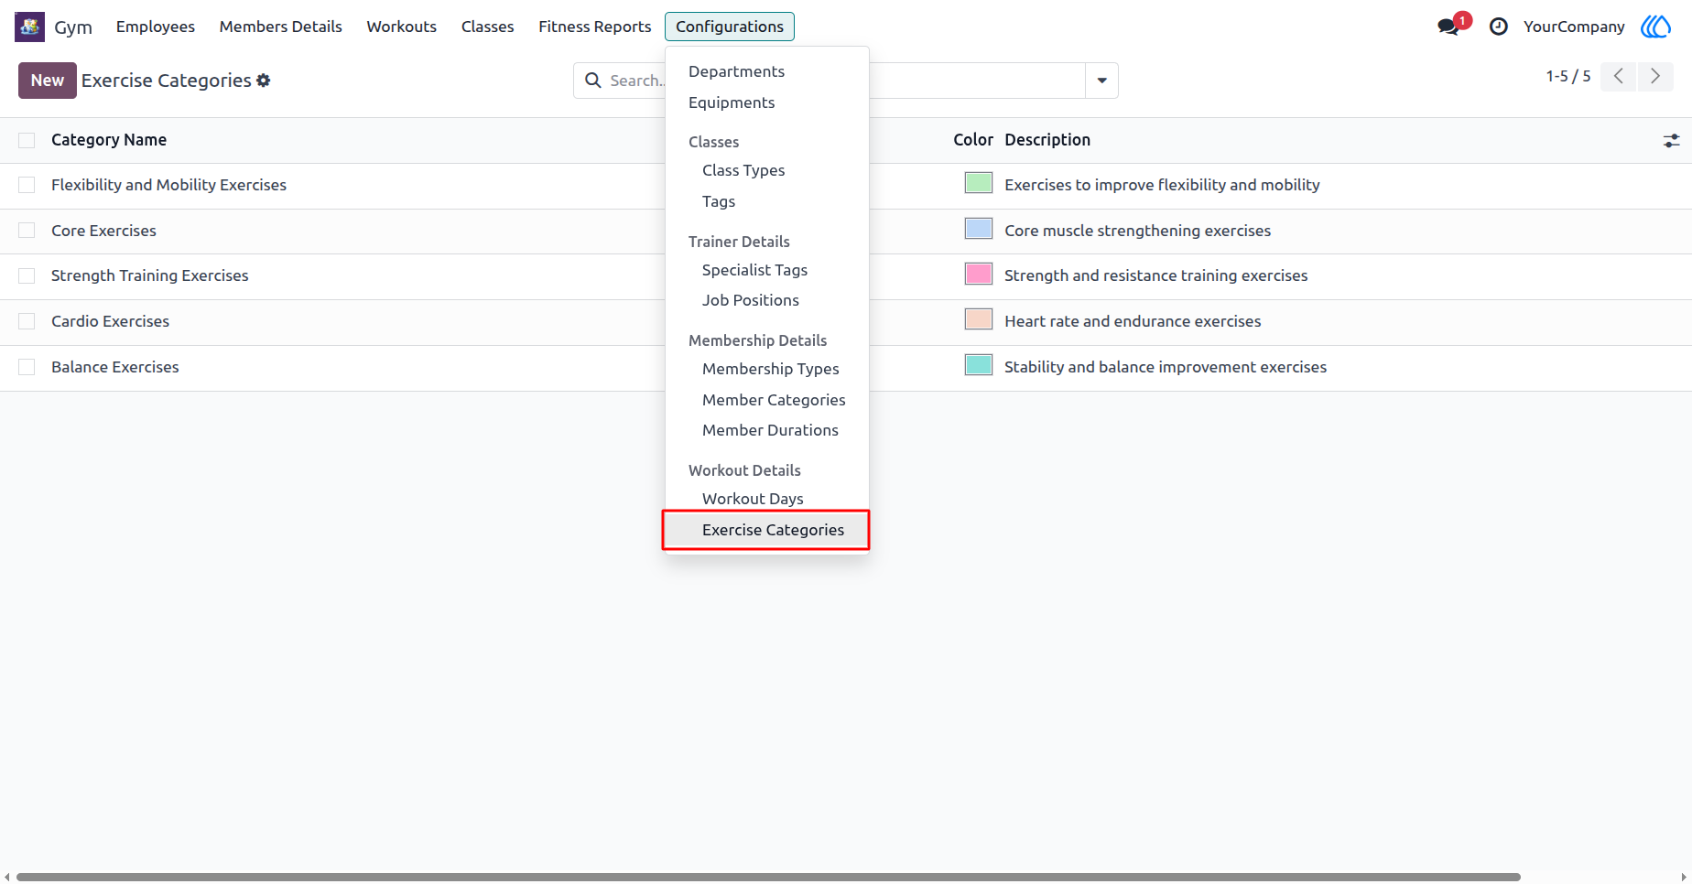
Task: Click the search magnifier icon
Action: [x=593, y=81]
